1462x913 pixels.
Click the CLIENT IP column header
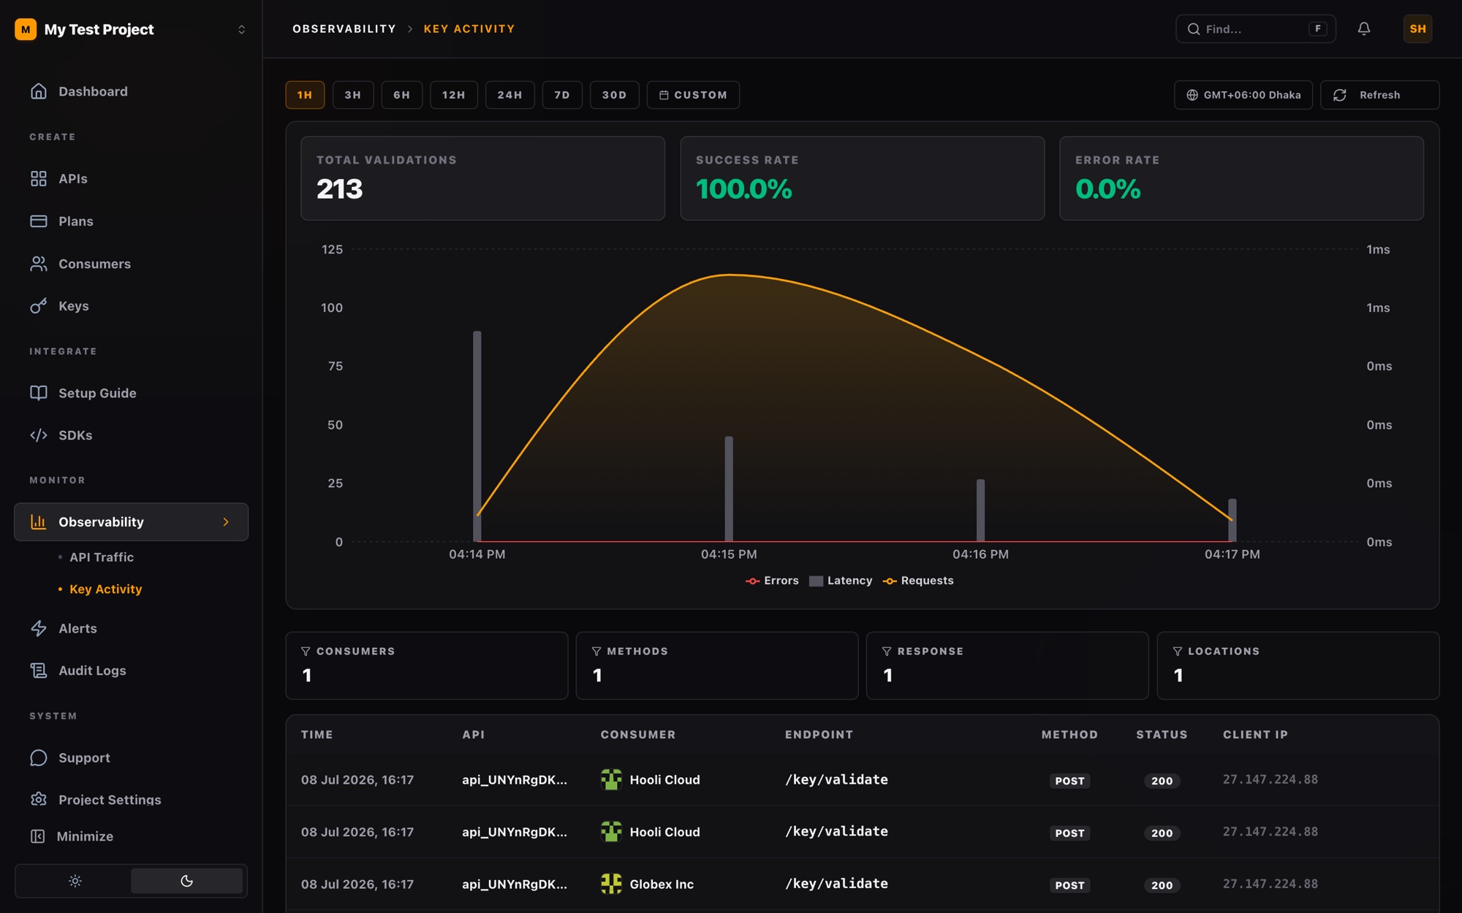pos(1256,735)
